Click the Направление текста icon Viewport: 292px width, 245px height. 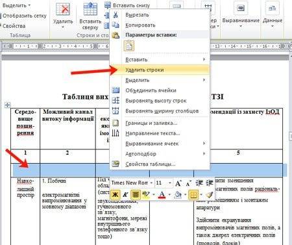tap(116, 133)
